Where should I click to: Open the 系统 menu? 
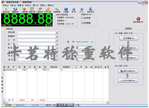tap(6, 5)
